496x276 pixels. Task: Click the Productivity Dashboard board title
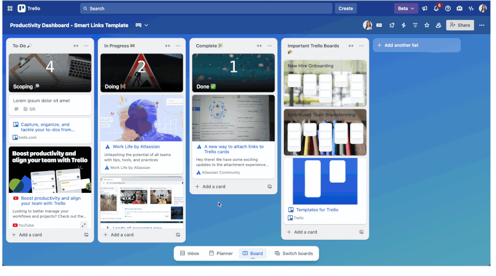[x=69, y=25]
